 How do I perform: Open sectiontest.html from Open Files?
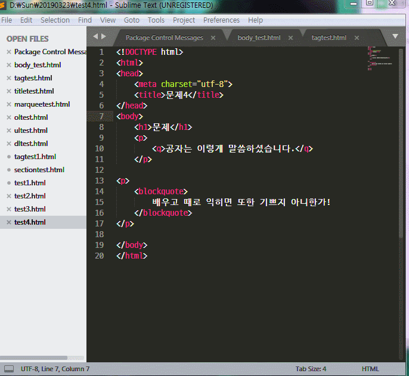tap(39, 170)
